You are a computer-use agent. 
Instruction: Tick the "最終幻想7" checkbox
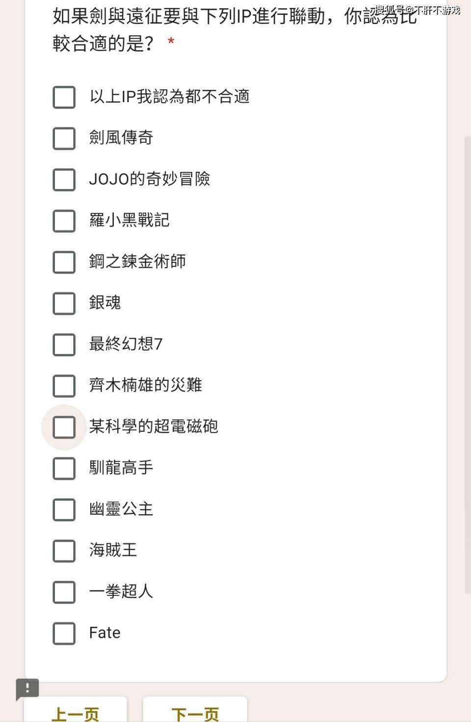[63, 345]
